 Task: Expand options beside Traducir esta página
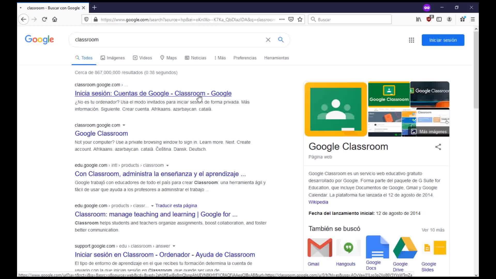[x=152, y=206]
